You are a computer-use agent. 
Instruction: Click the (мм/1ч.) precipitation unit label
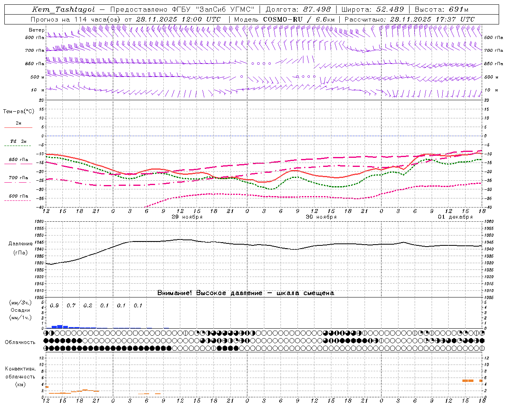point(20,318)
